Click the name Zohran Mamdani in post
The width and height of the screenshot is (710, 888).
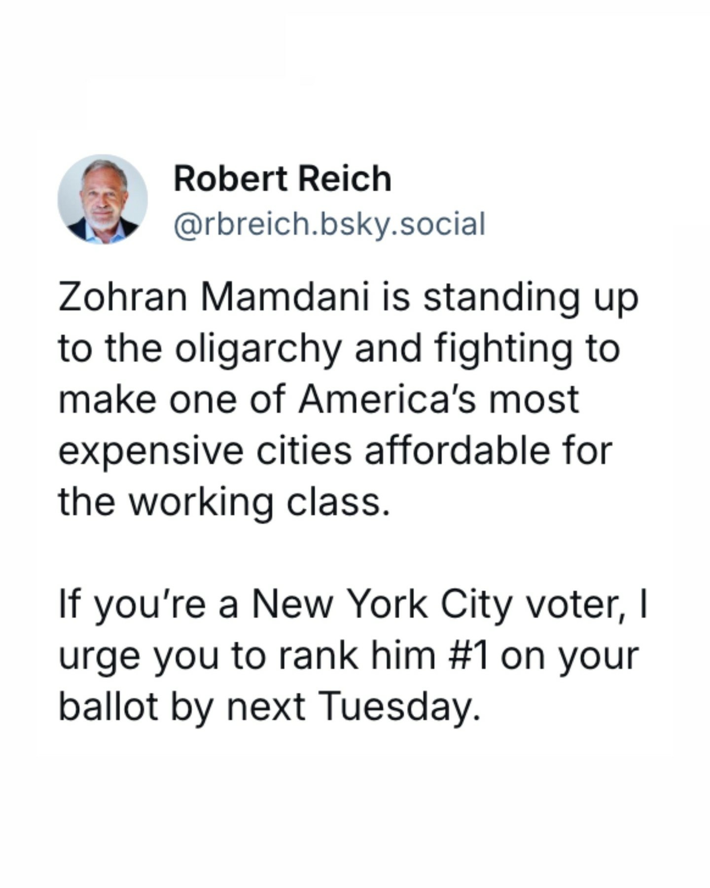pyautogui.click(x=214, y=298)
